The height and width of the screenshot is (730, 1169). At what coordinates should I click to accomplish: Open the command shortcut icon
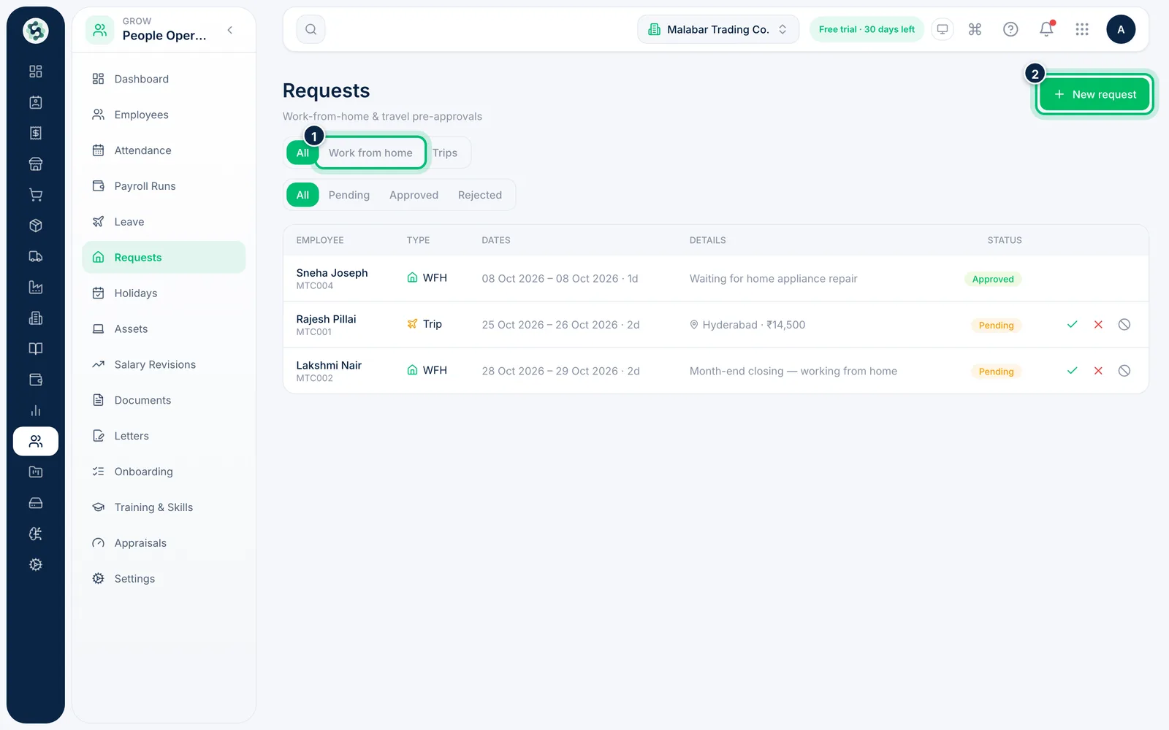click(x=975, y=29)
